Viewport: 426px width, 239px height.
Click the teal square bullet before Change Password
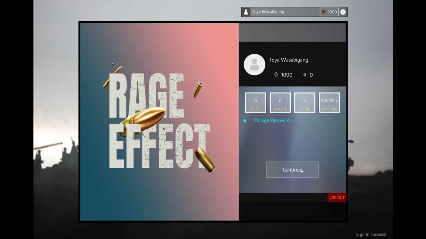[244, 121]
